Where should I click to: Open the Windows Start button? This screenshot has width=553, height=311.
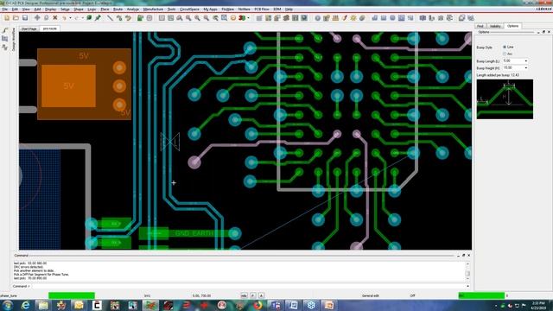7,305
